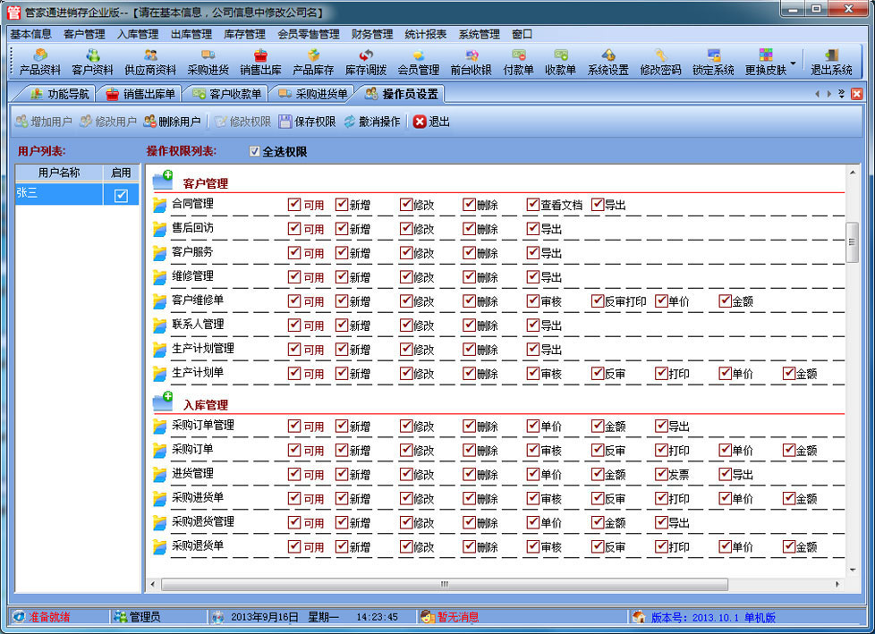This screenshot has width=875, height=634.
Task: Toggle 查看文档 permission for 合同管理
Action: (533, 205)
